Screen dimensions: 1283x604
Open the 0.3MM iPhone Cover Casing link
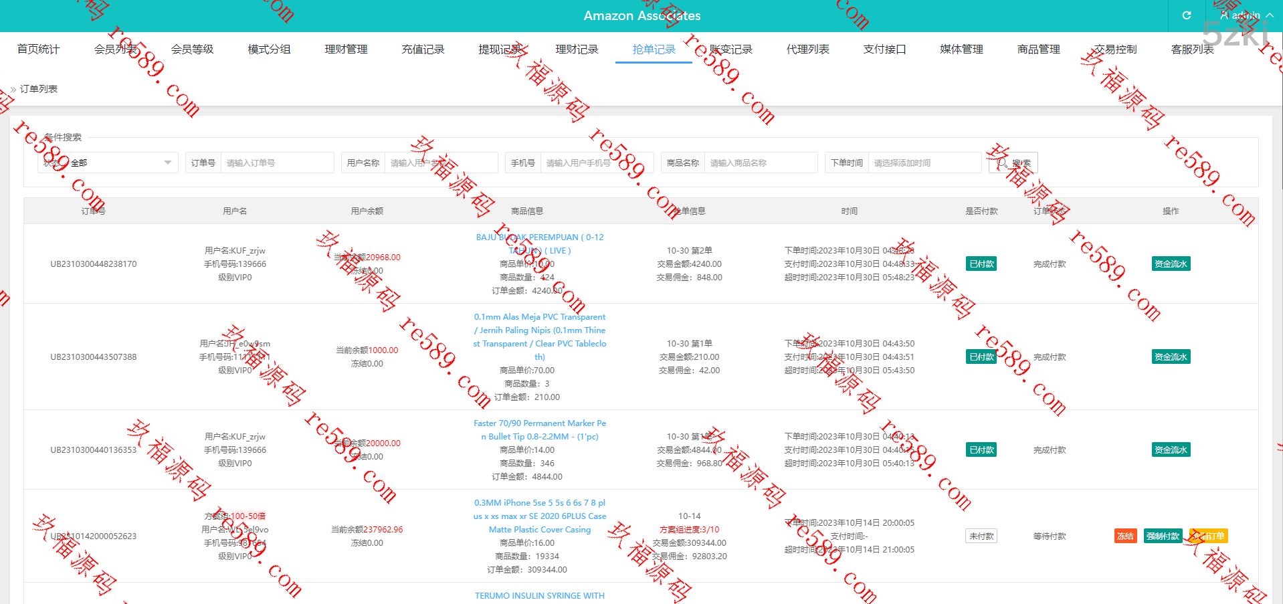(x=540, y=516)
